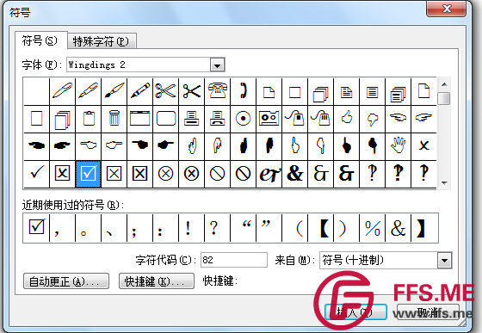Click the symbol grid scroll up arrow
Image resolution: width=482 pixels, height=333 pixels.
[444, 84]
